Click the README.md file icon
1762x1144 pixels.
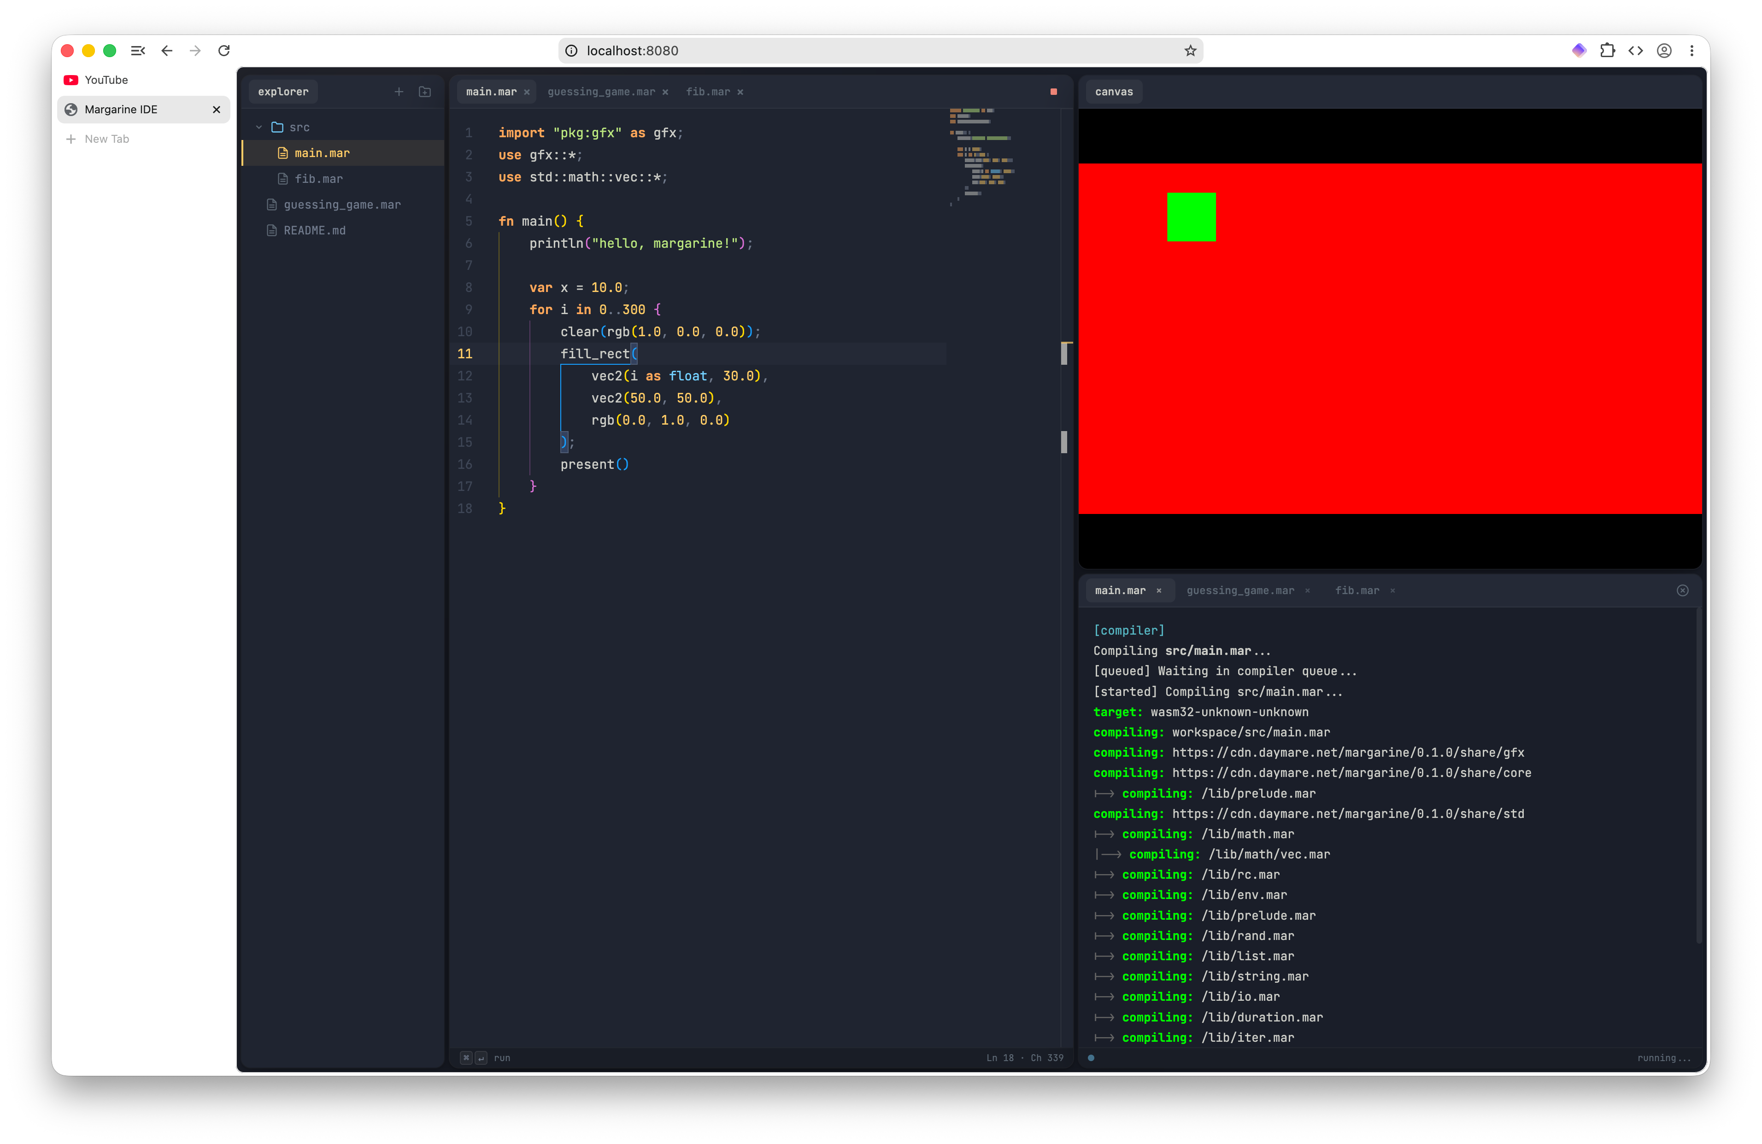(272, 231)
